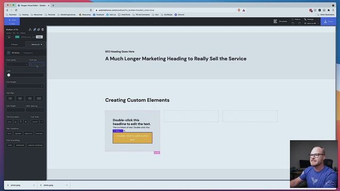Open the text Color swatch picker
The width and height of the screenshot is (340, 191).
pyautogui.click(x=8, y=75)
